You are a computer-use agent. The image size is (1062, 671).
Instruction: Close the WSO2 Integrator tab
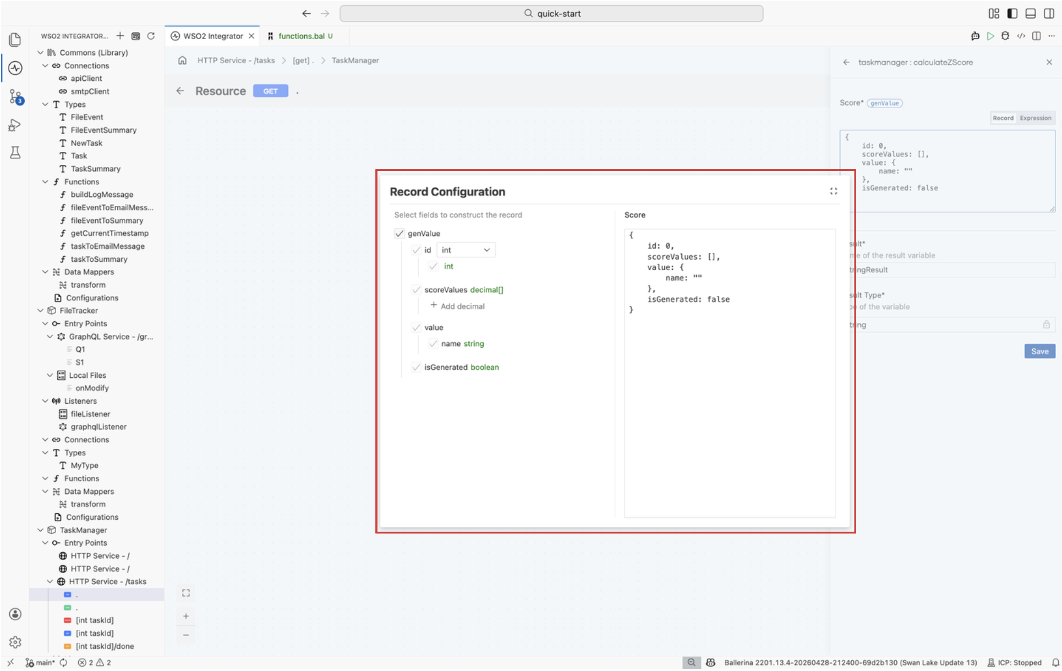(x=251, y=36)
